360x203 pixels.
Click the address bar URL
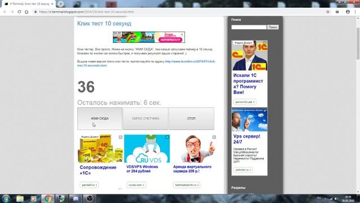86,12
